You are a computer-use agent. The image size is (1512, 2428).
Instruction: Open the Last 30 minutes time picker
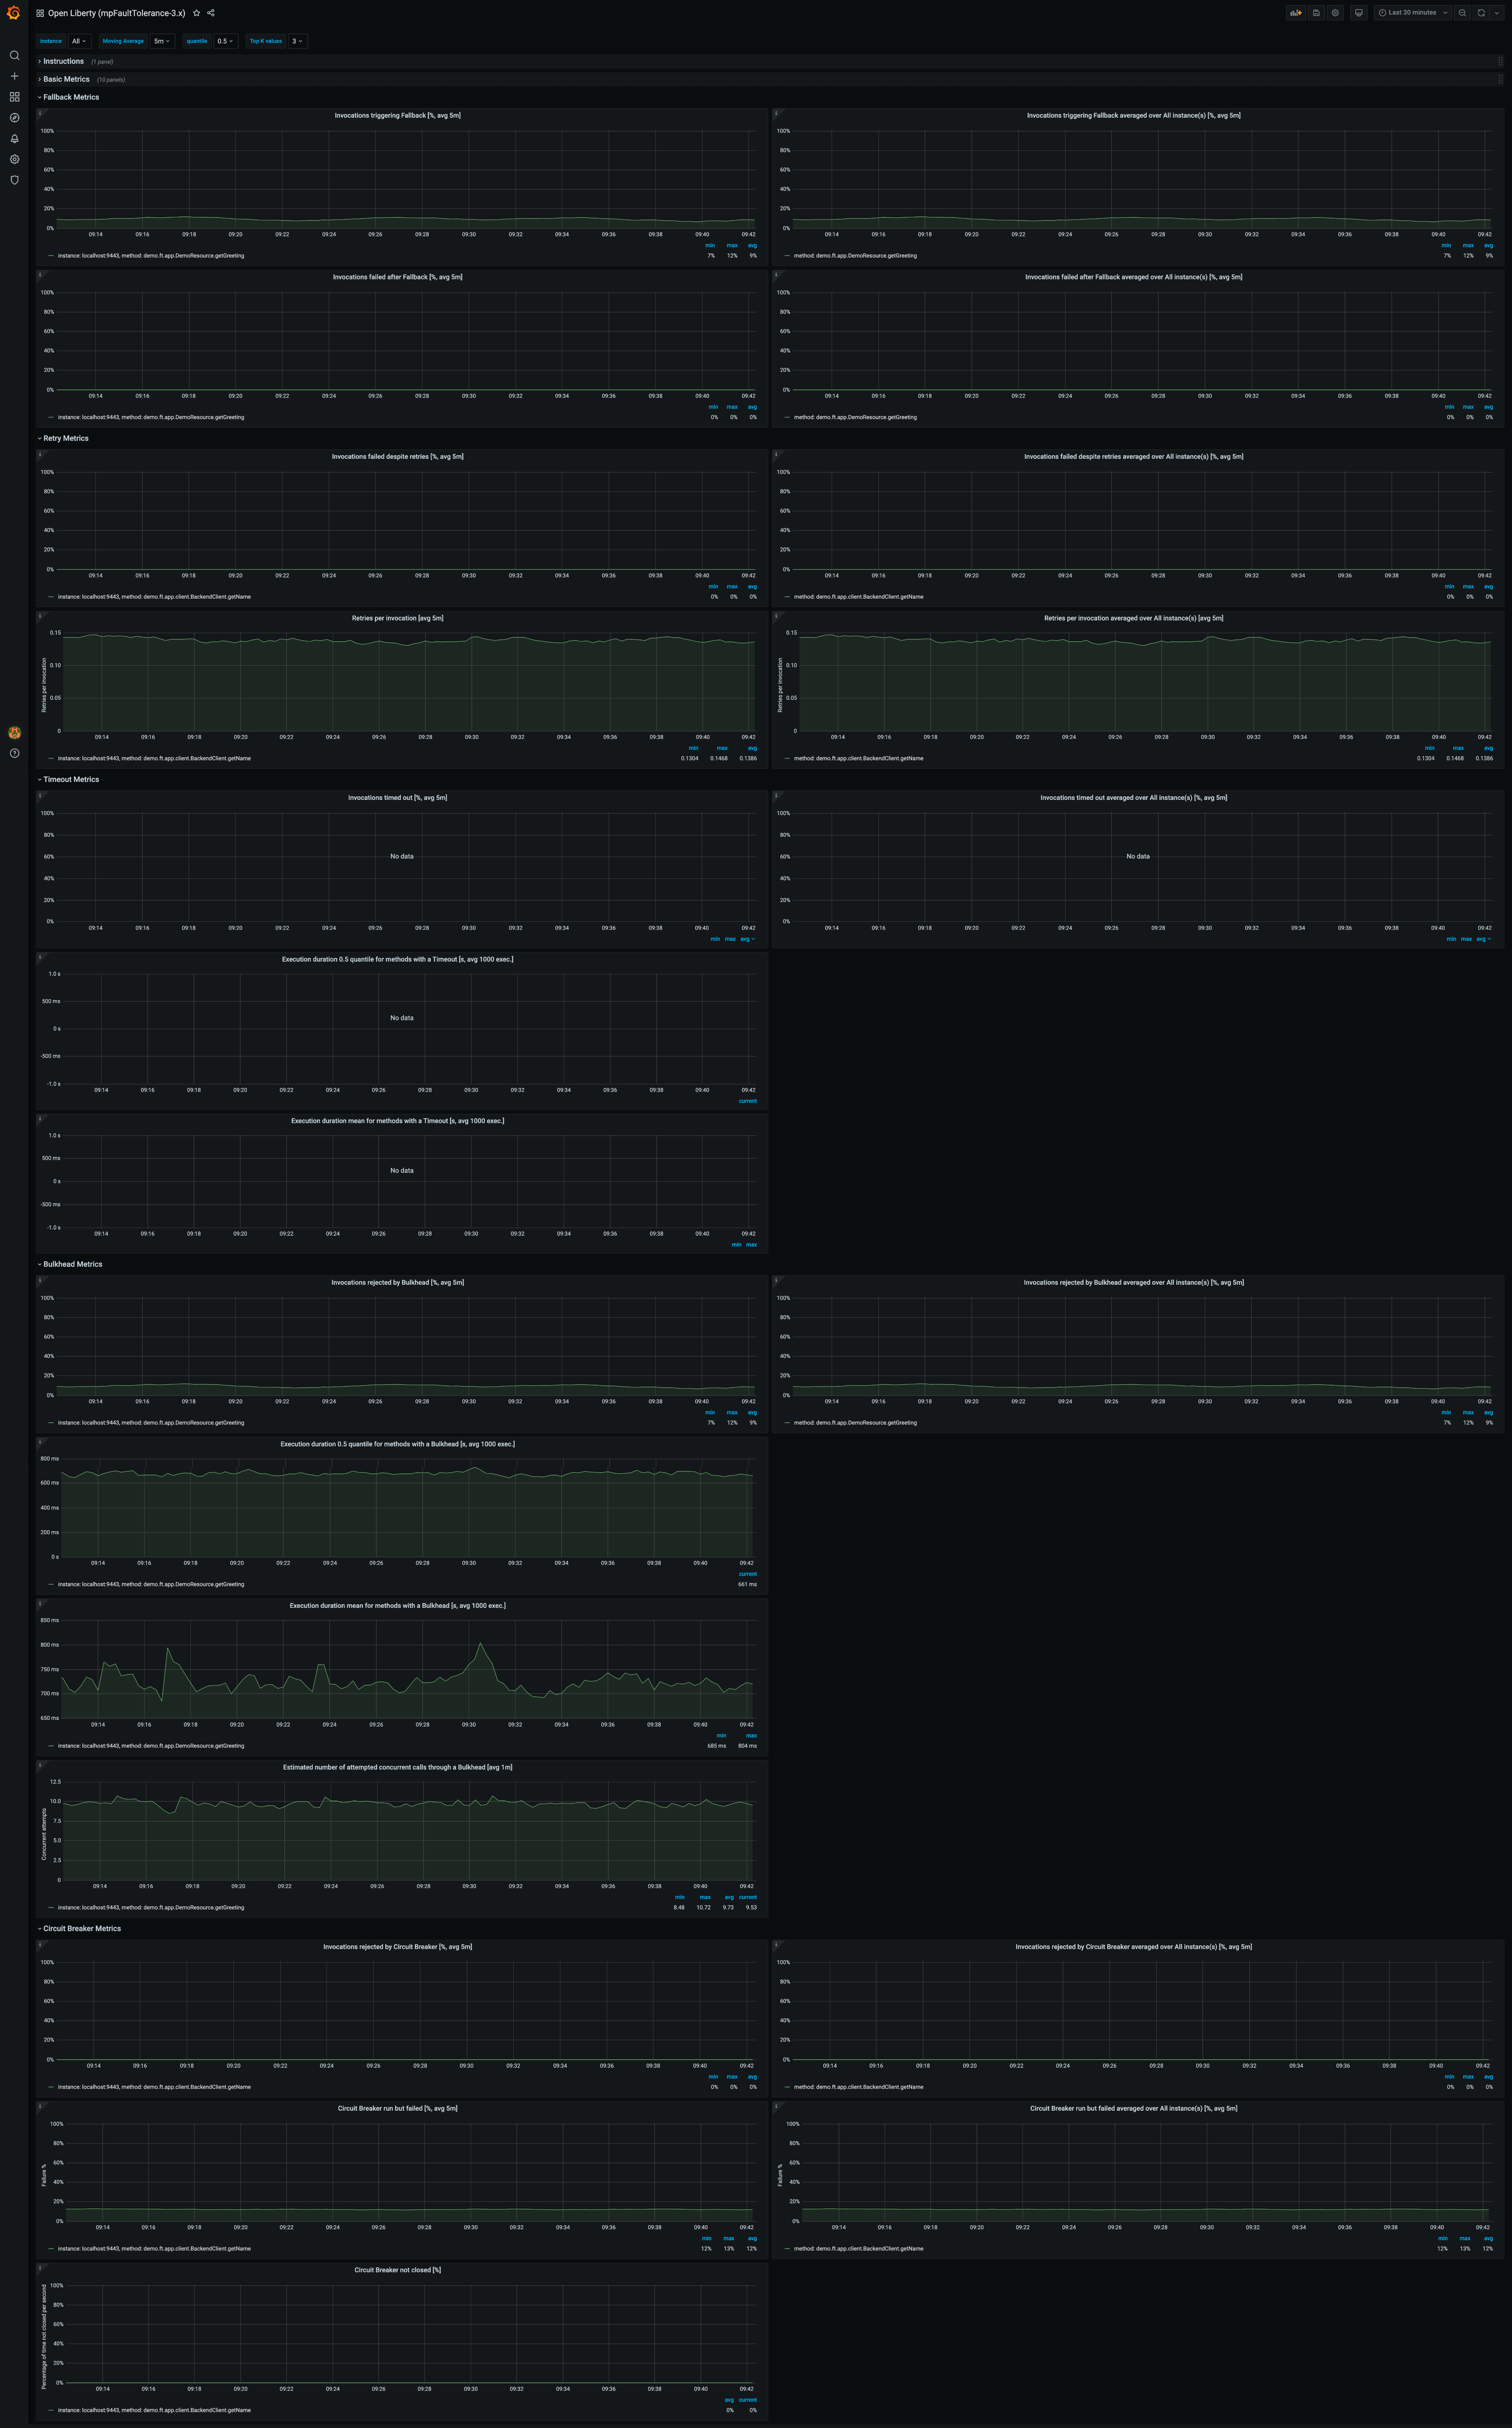coord(1412,13)
